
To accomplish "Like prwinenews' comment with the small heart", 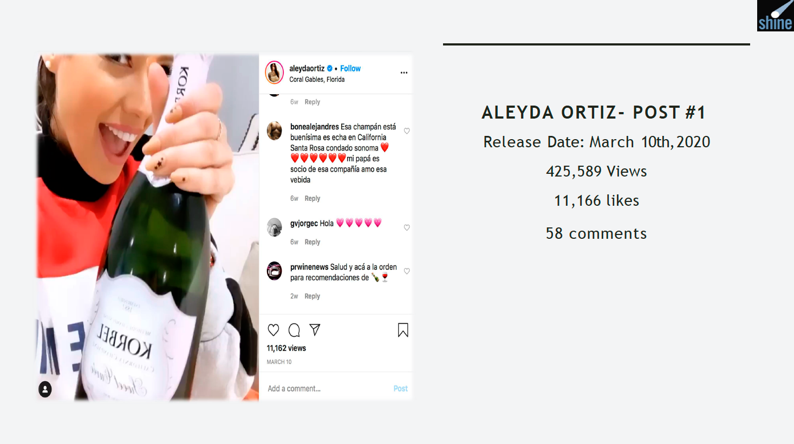I will coord(407,271).
